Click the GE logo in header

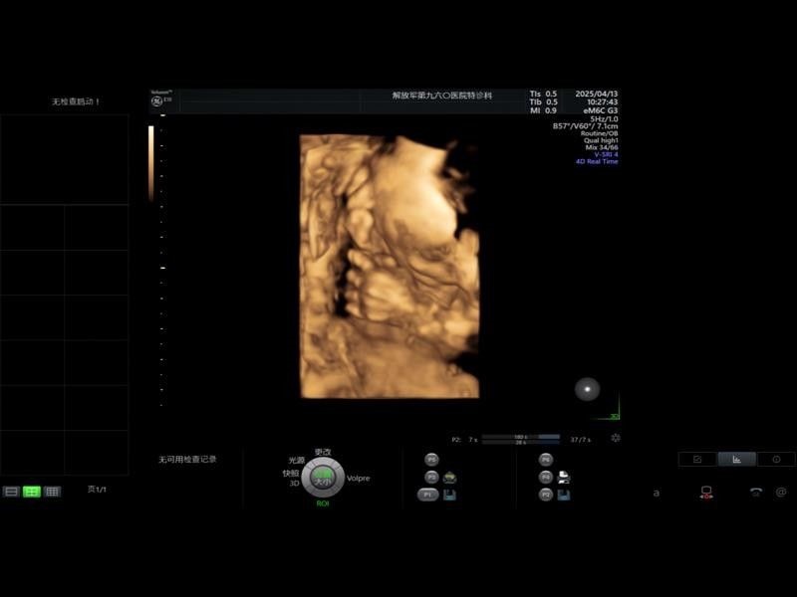point(157,101)
